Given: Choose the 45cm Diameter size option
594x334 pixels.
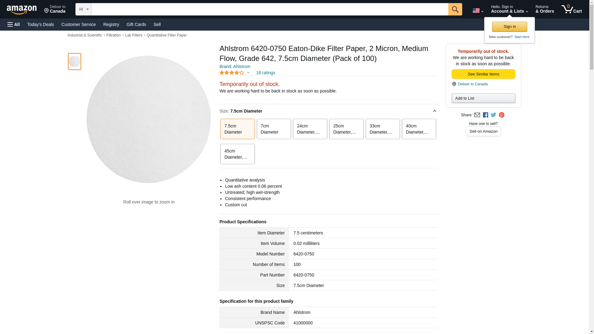Looking at the screenshot, I should (x=237, y=154).
